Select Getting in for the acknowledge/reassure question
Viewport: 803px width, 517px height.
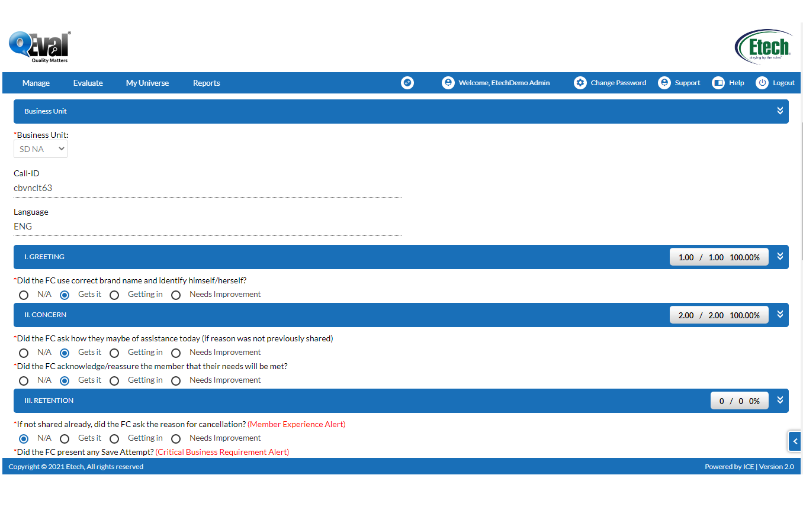click(x=114, y=380)
